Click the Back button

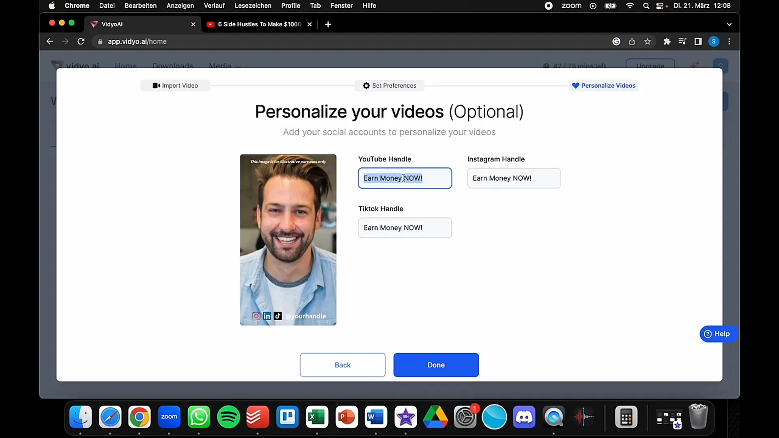342,365
